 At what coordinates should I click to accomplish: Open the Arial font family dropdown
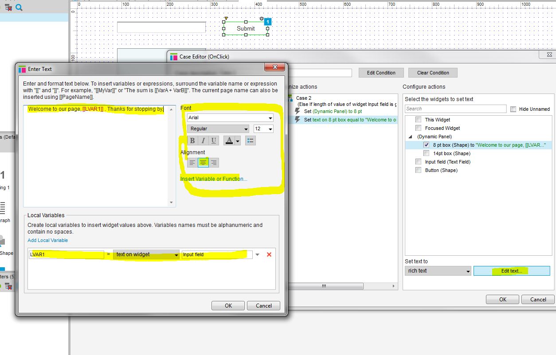pyautogui.click(x=230, y=118)
